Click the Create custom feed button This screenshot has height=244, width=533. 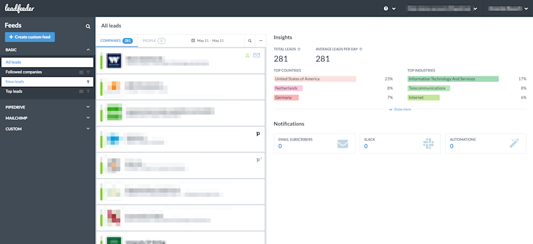30,37
